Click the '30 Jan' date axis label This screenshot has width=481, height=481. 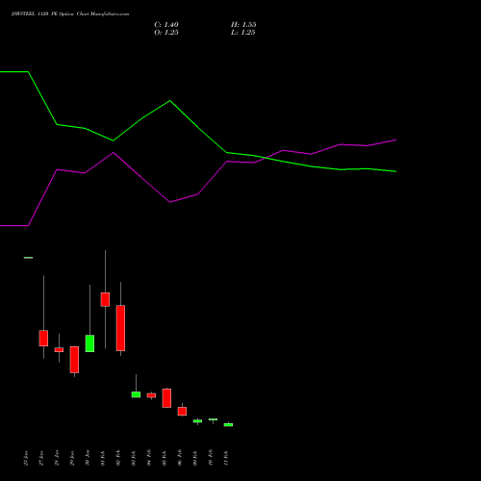88,458
